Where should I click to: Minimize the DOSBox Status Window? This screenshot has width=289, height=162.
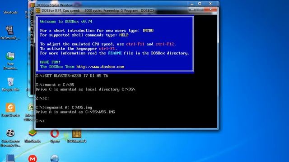pos(192,4)
